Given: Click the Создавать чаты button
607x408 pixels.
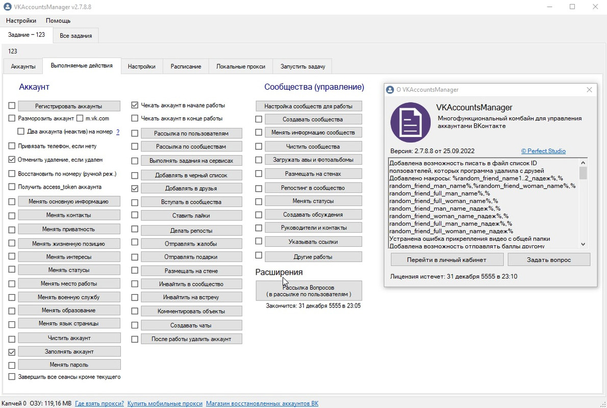Looking at the screenshot, I should (191, 325).
